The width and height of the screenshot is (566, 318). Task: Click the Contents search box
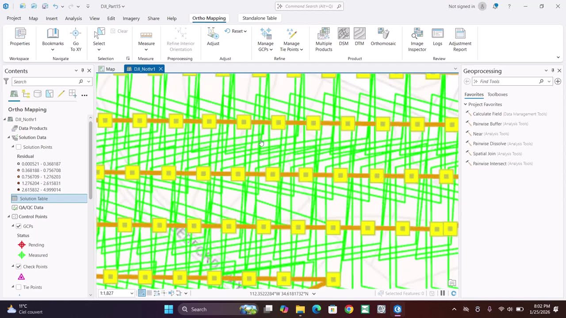point(51,81)
